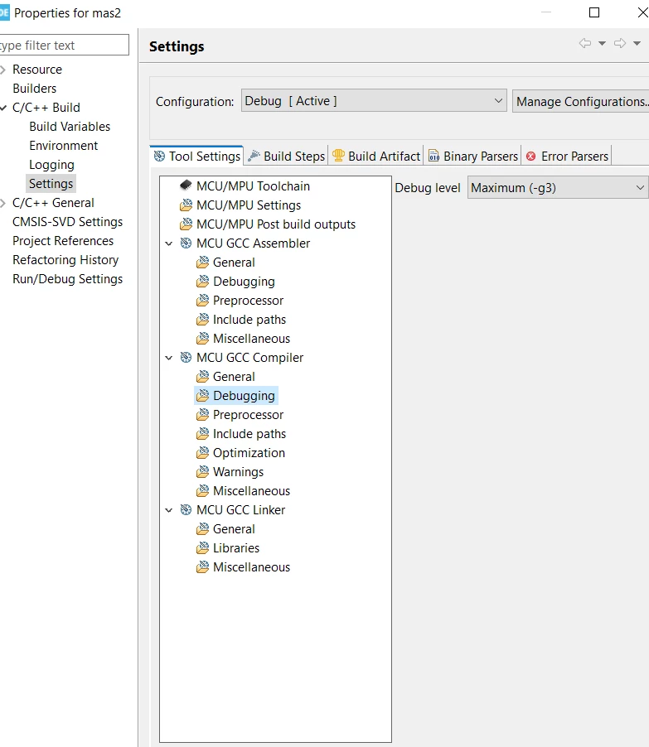Image resolution: width=649 pixels, height=747 pixels.
Task: Select Miscellaneous under MCU GCC Compiler
Action: tap(251, 491)
